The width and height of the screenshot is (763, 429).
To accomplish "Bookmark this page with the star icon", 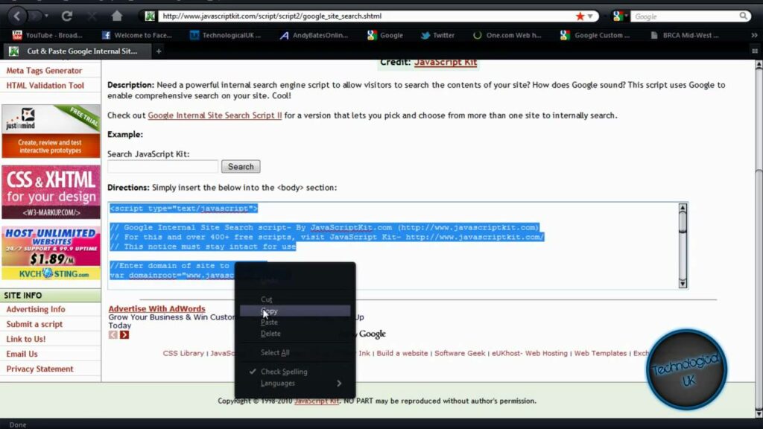I will tap(580, 16).
